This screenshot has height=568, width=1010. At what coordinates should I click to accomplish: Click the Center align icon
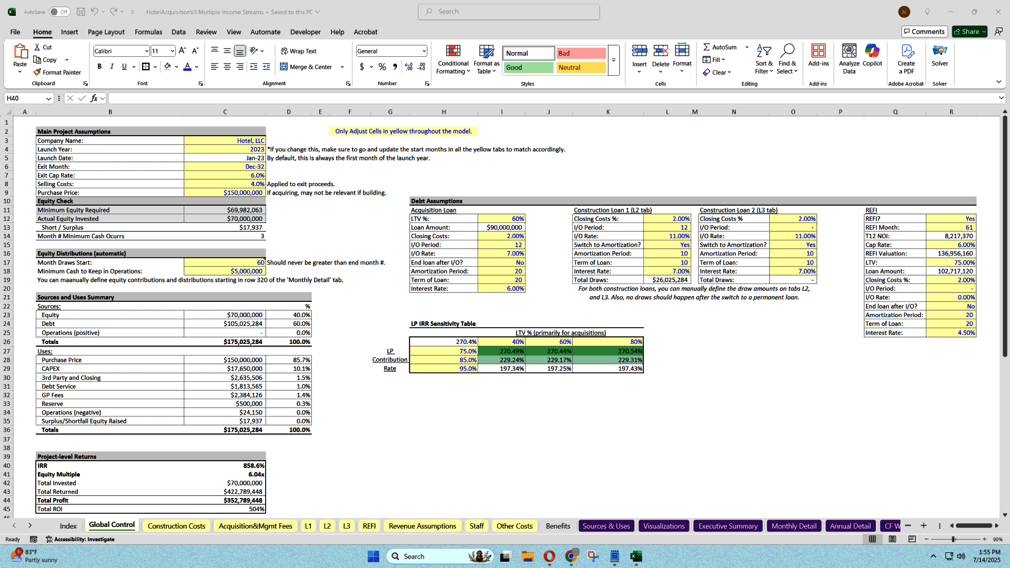click(227, 66)
